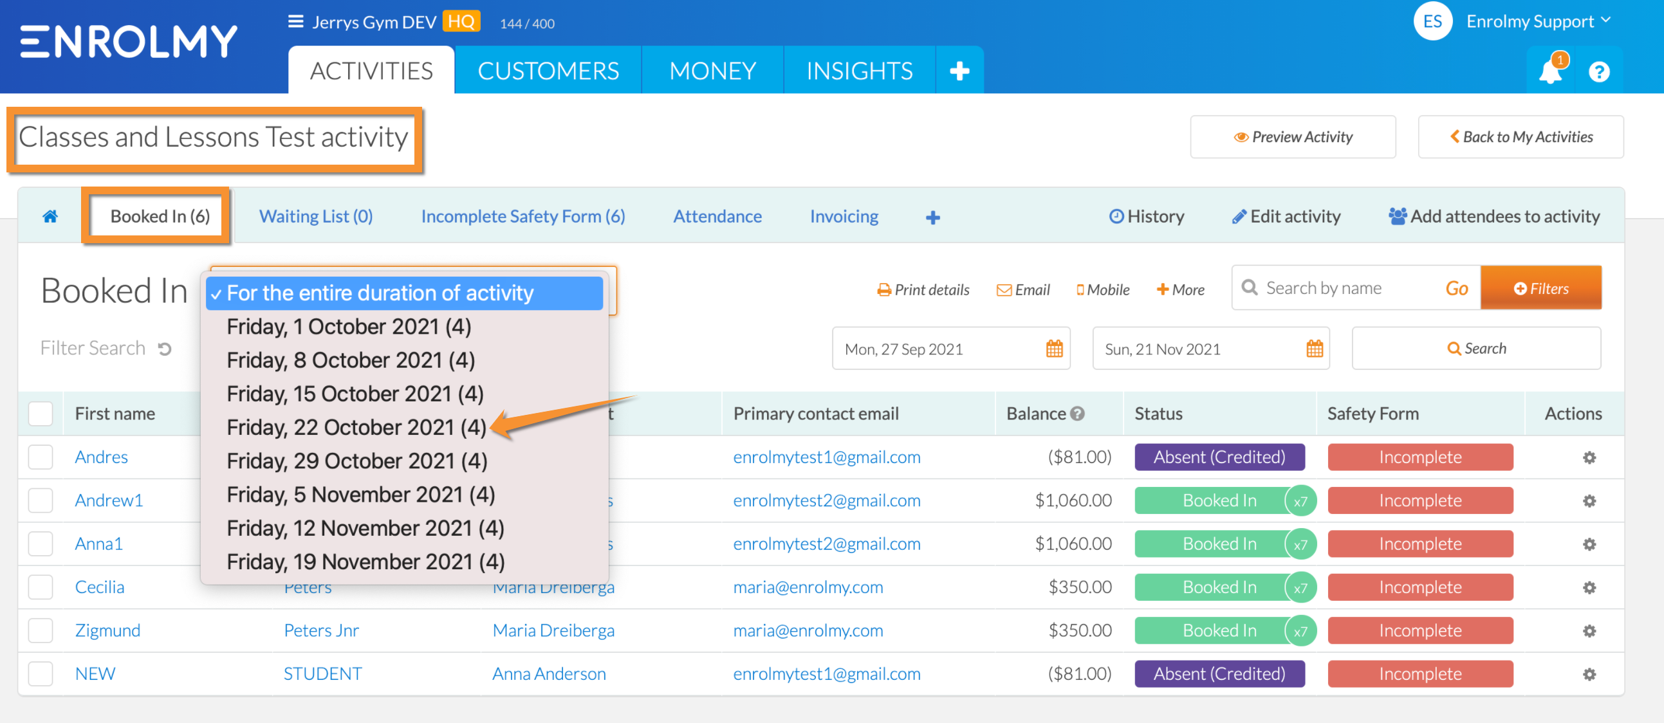Click the x7 badge on Zigmund row
Screen dimensions: 1664x723
tap(1300, 630)
